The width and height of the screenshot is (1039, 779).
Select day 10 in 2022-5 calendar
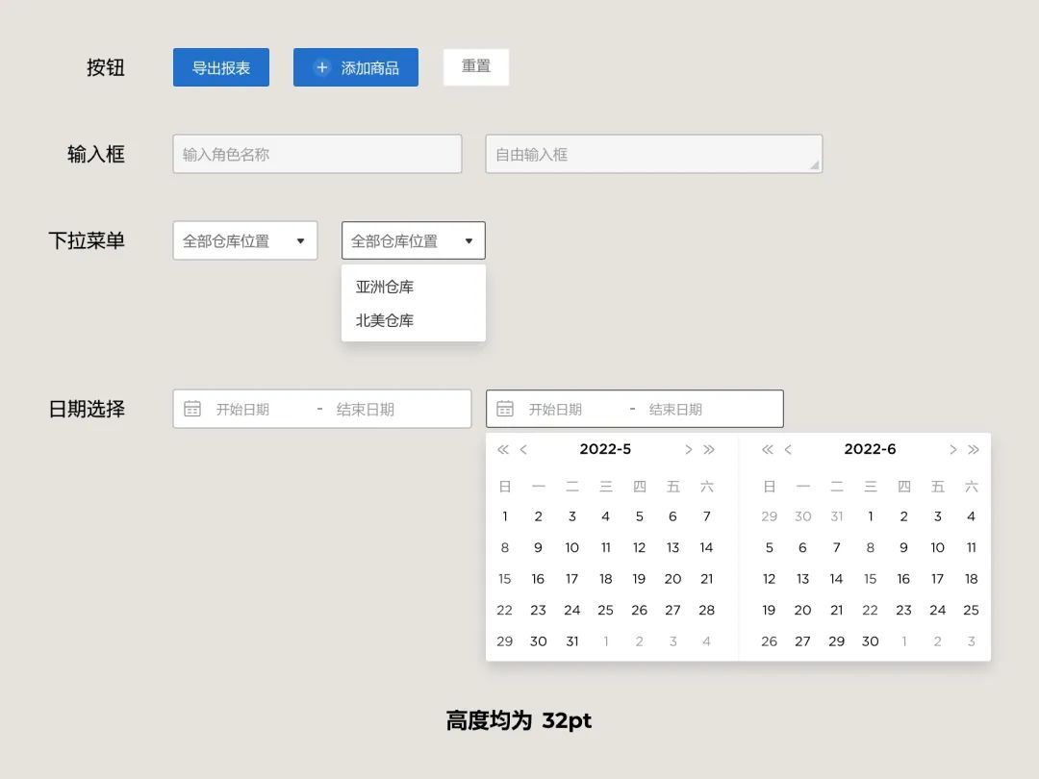click(x=571, y=548)
